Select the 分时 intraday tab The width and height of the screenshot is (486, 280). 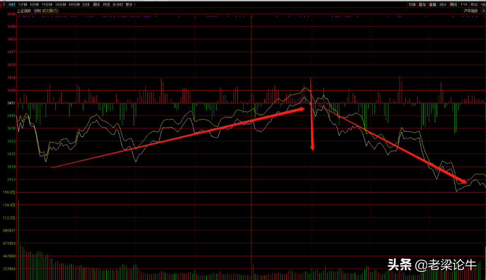[11, 5]
